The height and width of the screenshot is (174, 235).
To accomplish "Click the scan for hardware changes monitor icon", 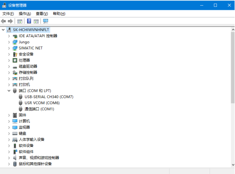I will coord(46,21).
